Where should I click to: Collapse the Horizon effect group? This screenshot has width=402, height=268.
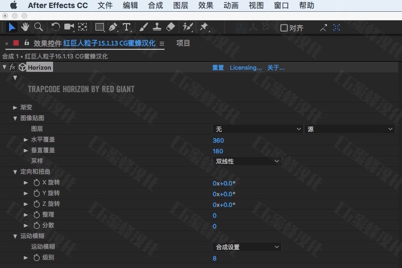4,67
